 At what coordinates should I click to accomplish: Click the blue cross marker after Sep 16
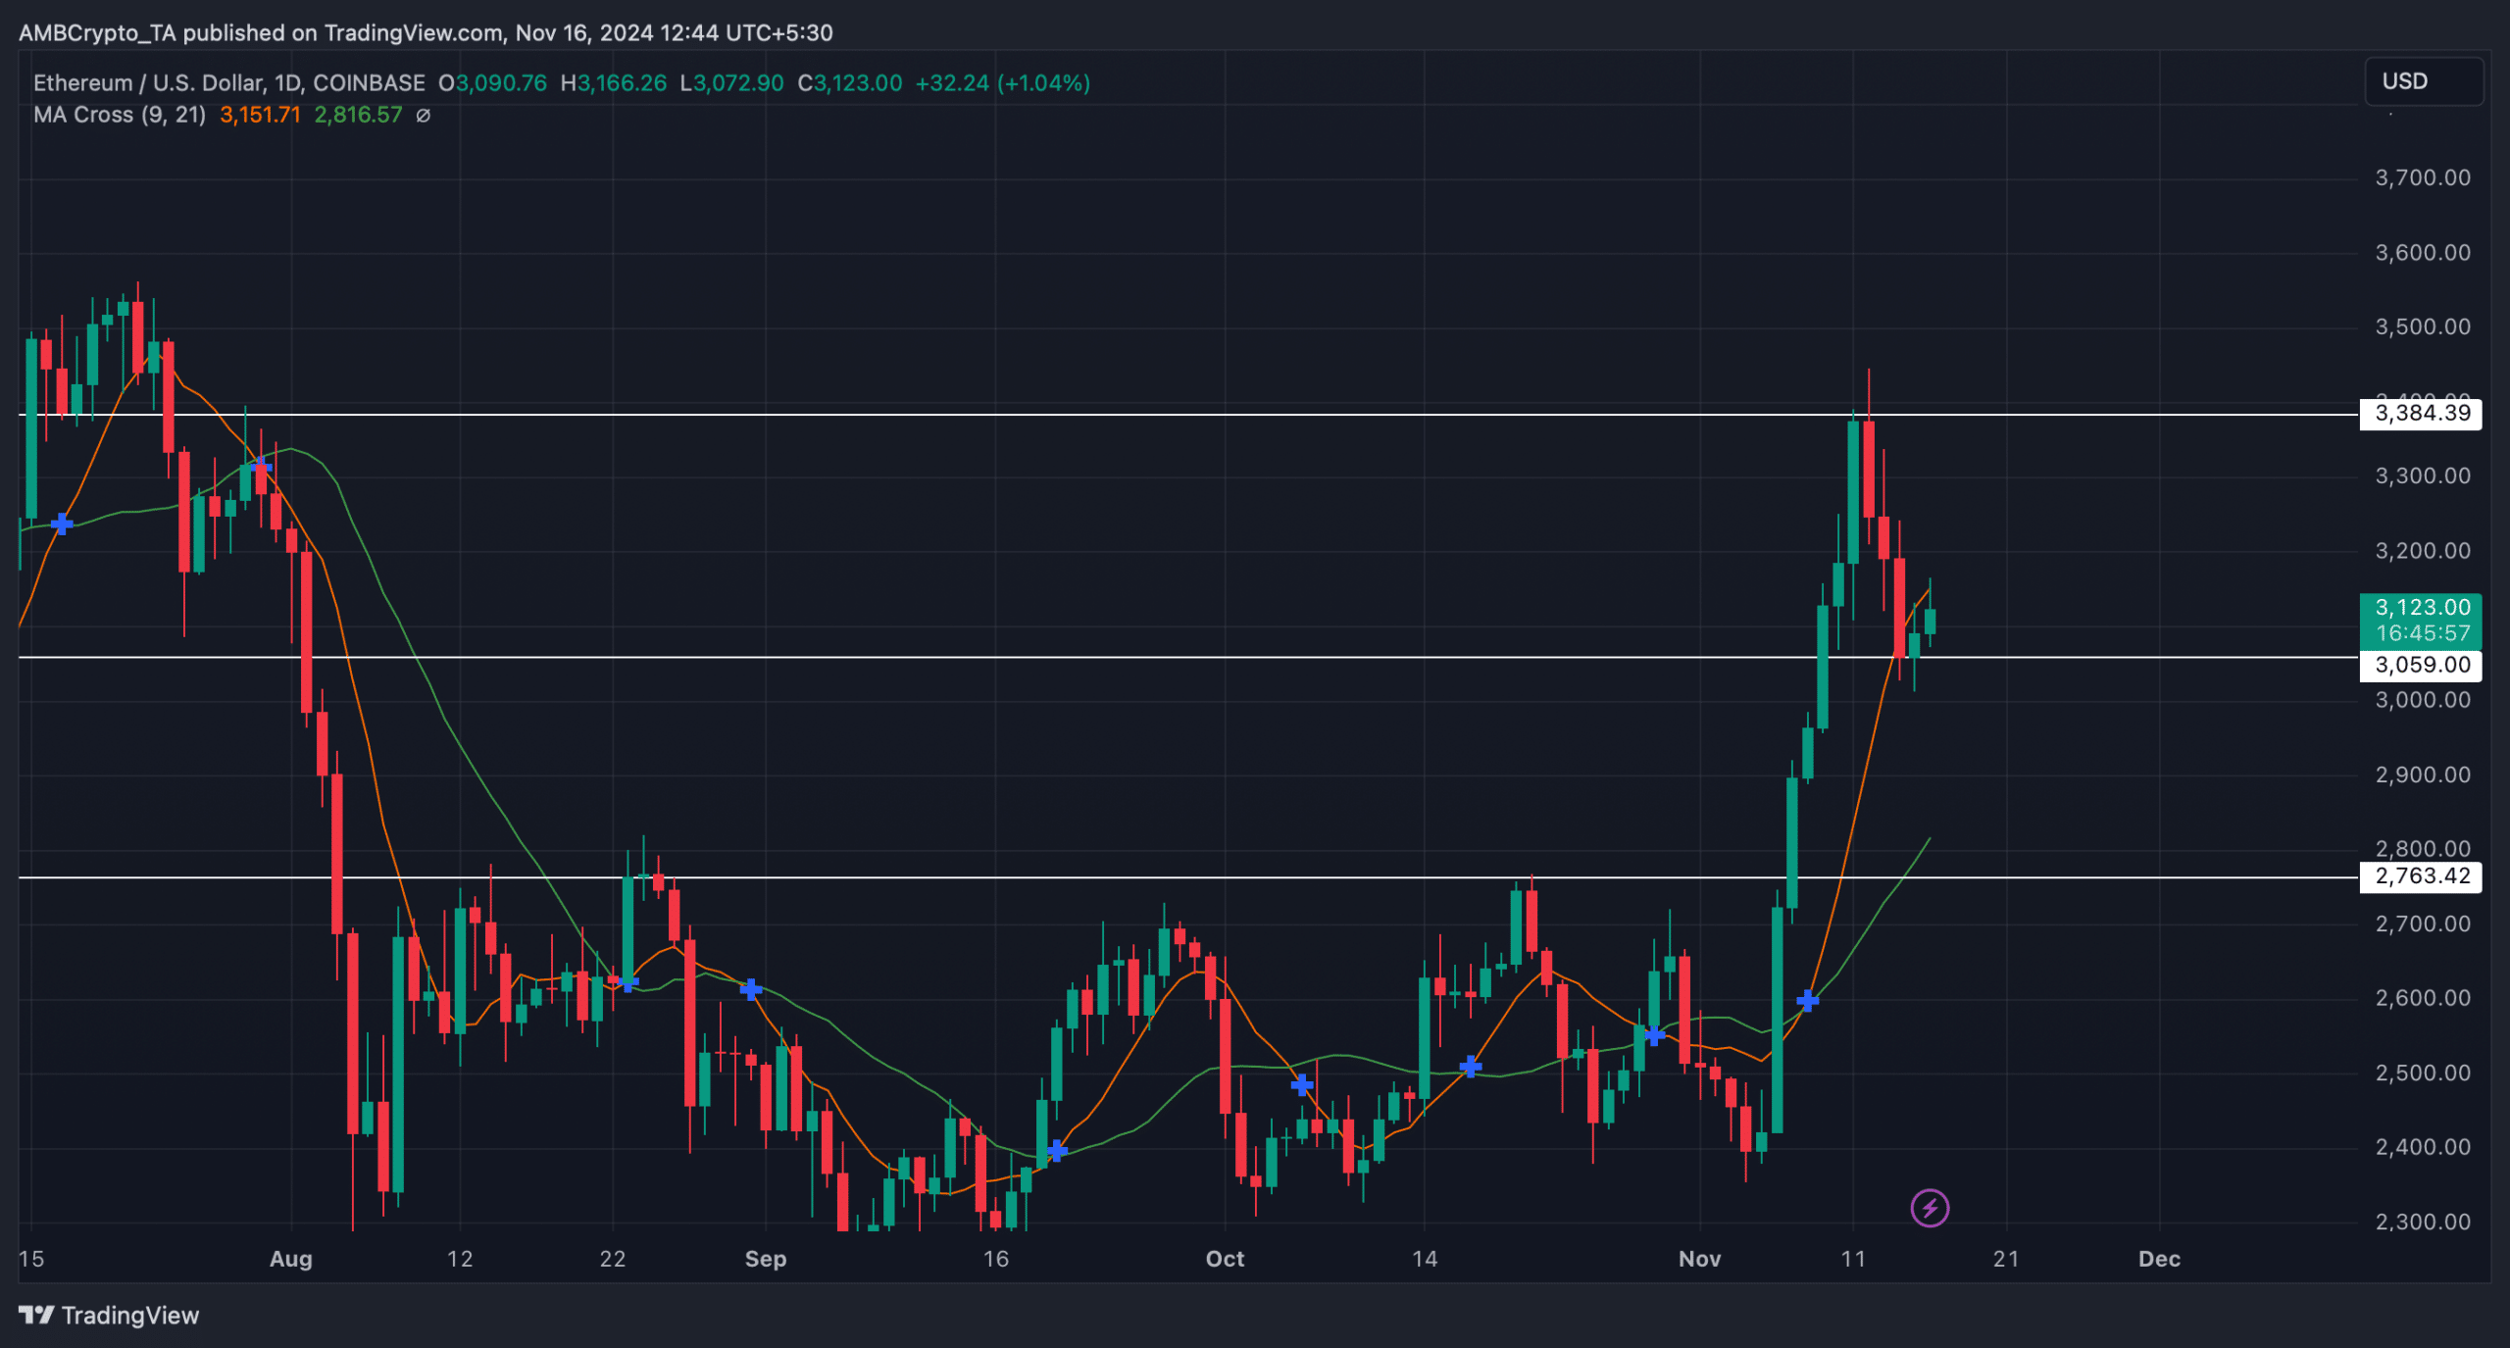pyautogui.click(x=1056, y=1150)
